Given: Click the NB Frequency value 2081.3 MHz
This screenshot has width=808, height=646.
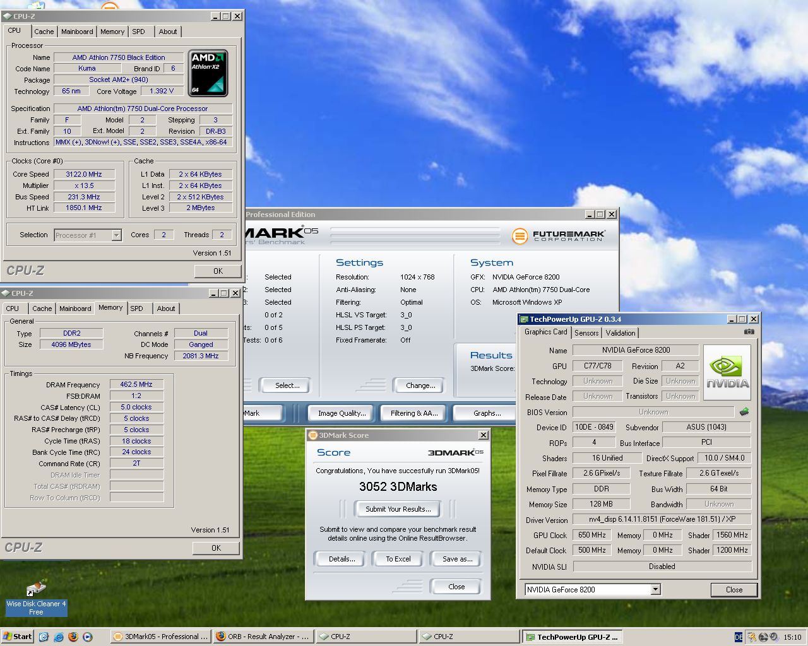Looking at the screenshot, I should 201,356.
